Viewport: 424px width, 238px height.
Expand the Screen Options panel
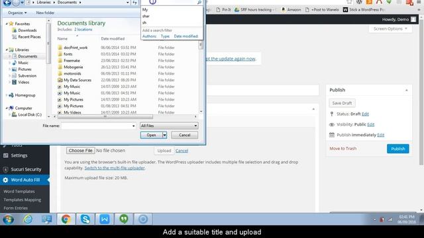(x=390, y=28)
